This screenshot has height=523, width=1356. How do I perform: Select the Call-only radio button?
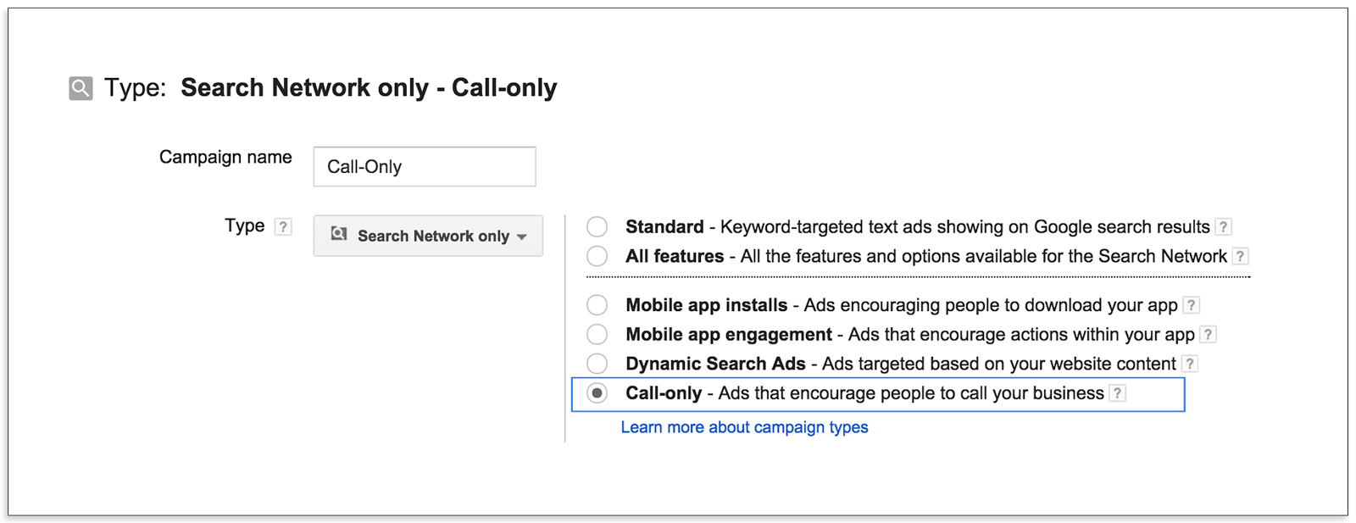(x=599, y=392)
